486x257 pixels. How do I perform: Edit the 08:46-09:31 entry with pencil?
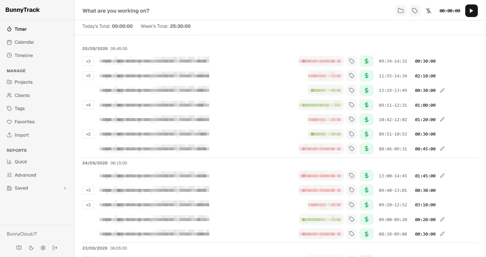442,149
